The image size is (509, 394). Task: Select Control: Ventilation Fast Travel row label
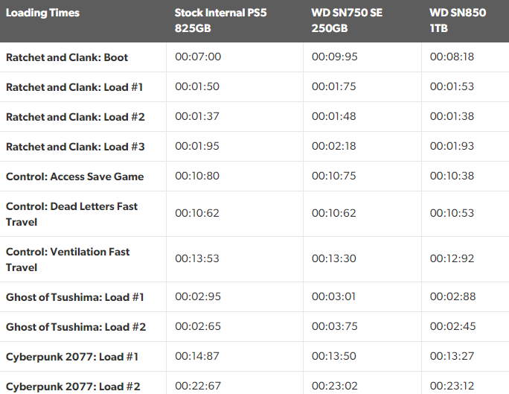coord(68,259)
